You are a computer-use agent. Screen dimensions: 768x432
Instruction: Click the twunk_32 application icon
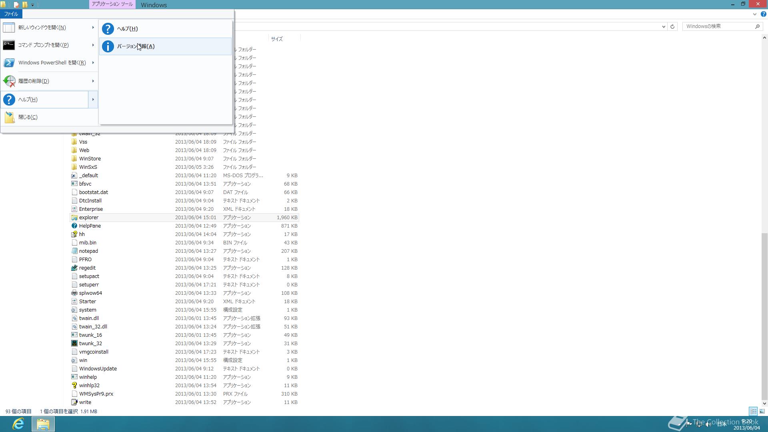point(74,344)
